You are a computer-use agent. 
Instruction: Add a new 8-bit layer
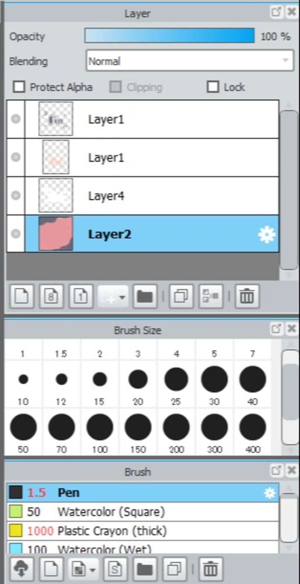(x=51, y=296)
